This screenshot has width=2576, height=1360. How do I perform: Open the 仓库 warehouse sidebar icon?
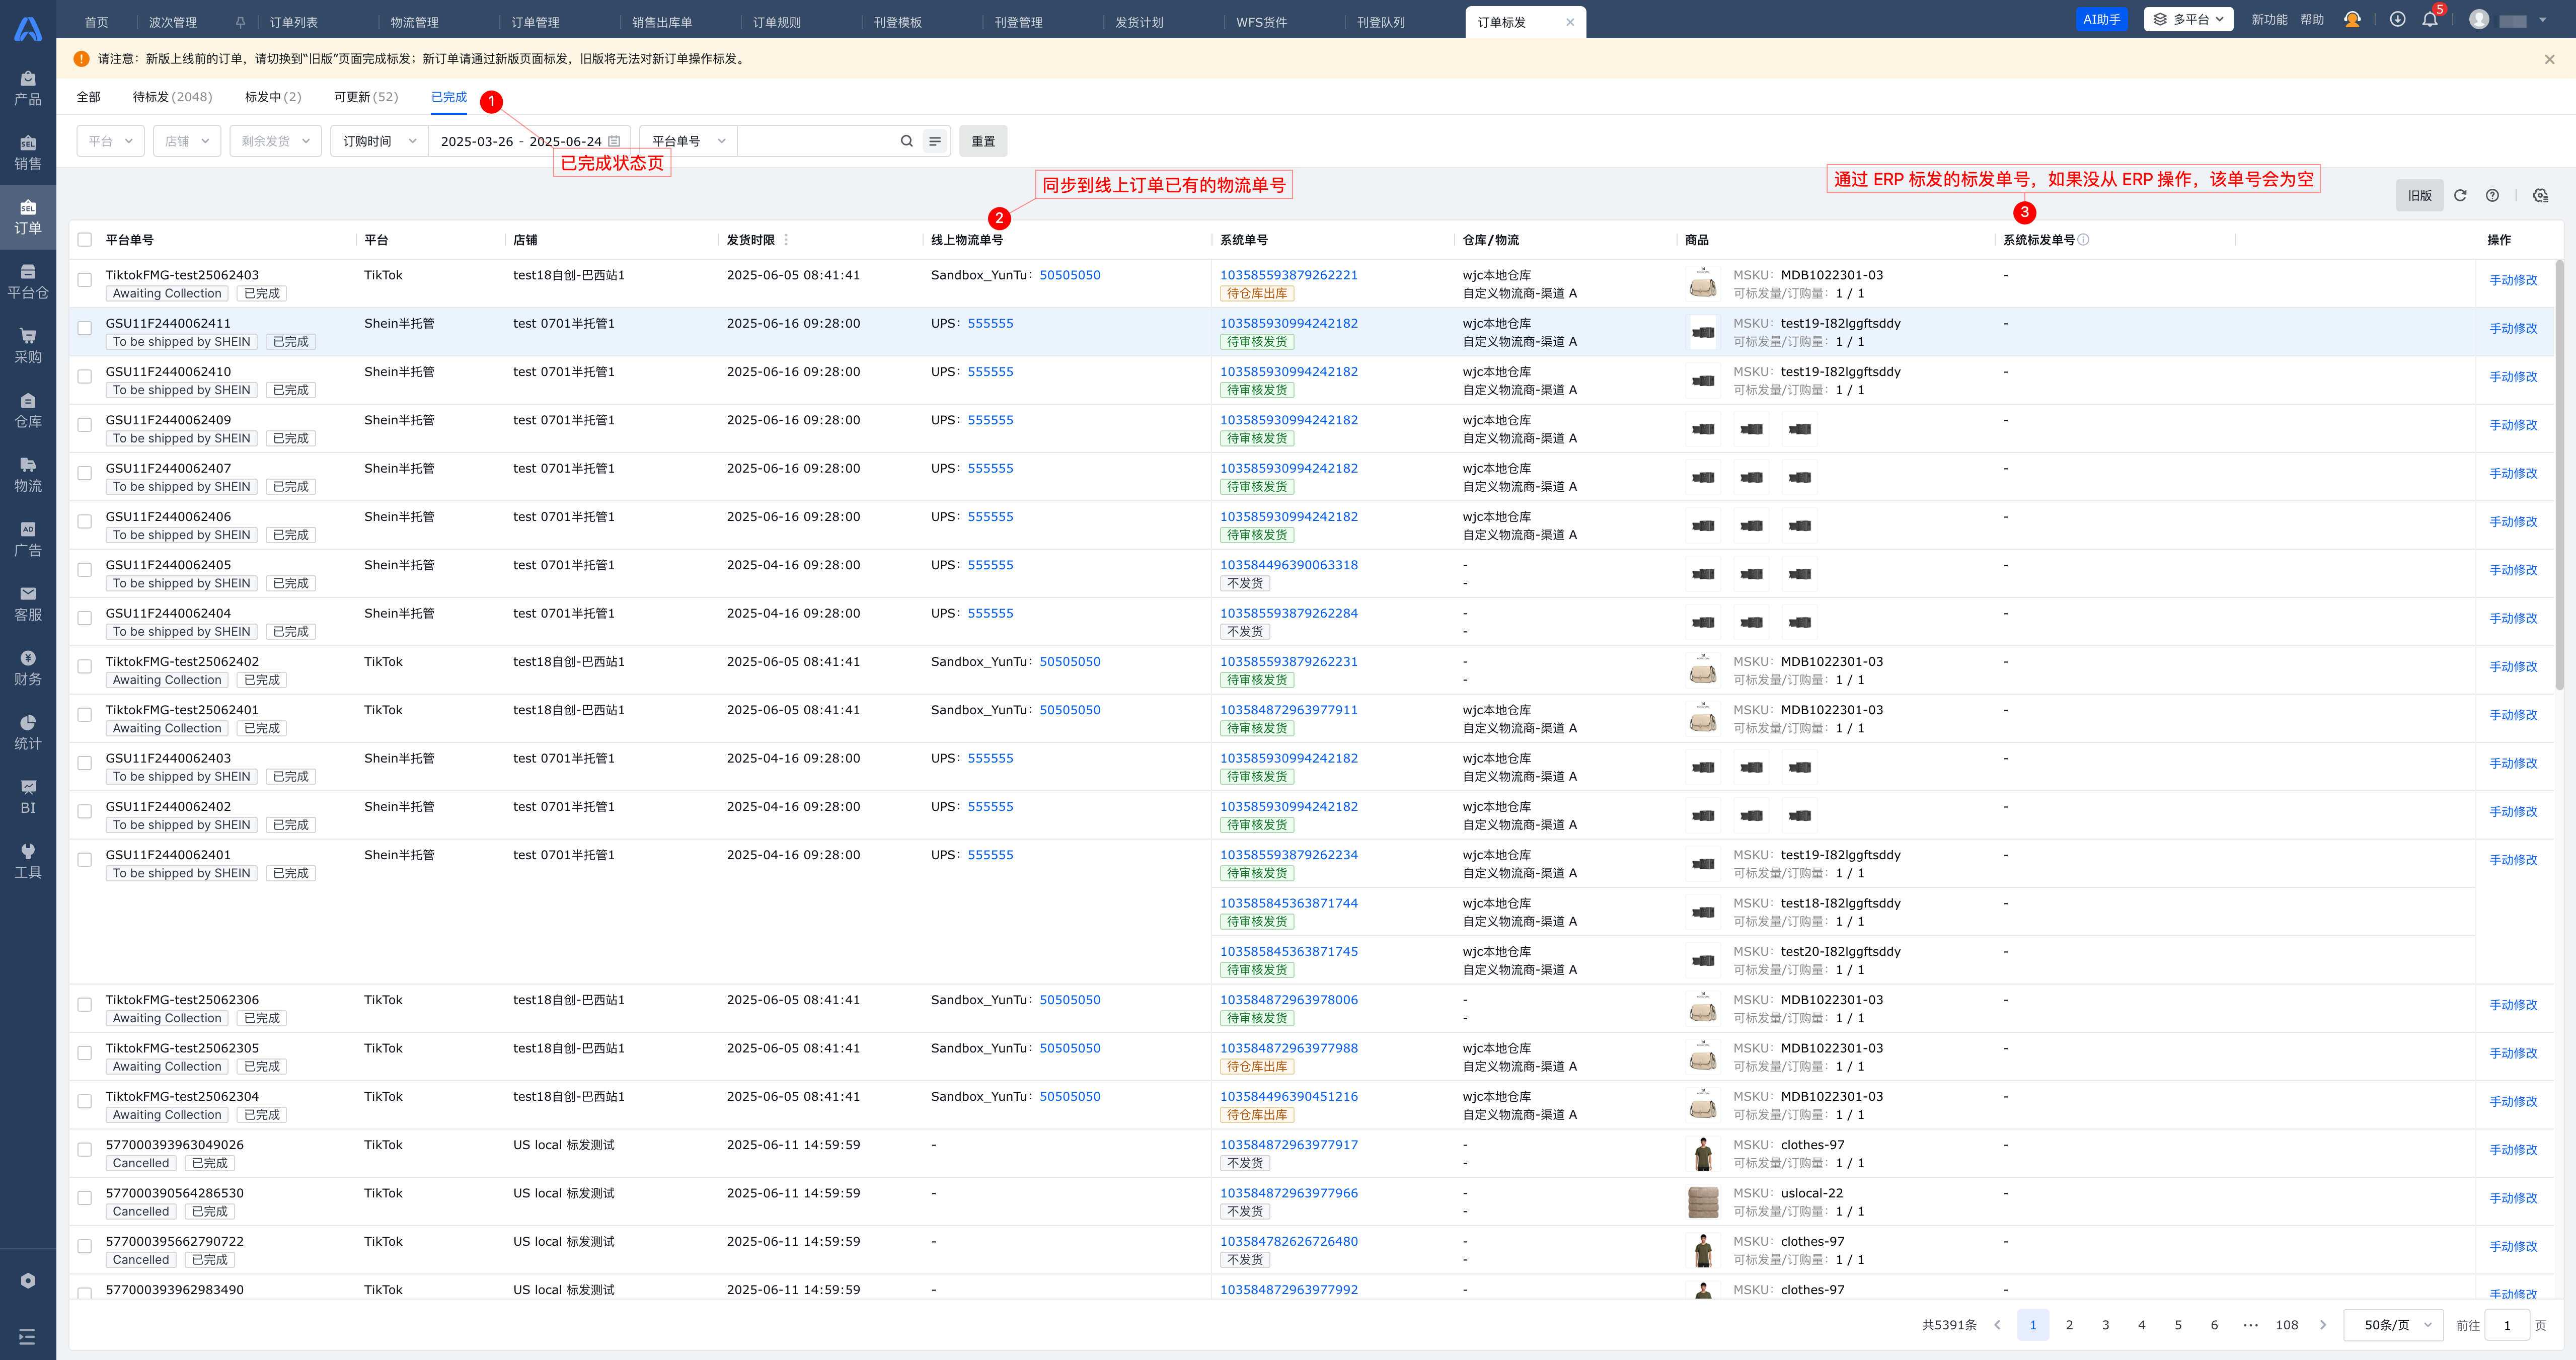pos(28,410)
